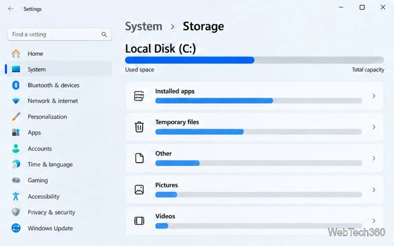Click the Used space label
The image size is (394, 246).
139,70
